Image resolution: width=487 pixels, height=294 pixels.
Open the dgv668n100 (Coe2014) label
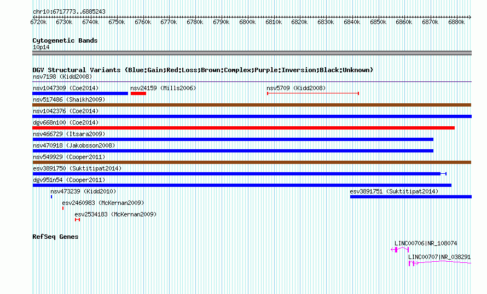coord(66,122)
